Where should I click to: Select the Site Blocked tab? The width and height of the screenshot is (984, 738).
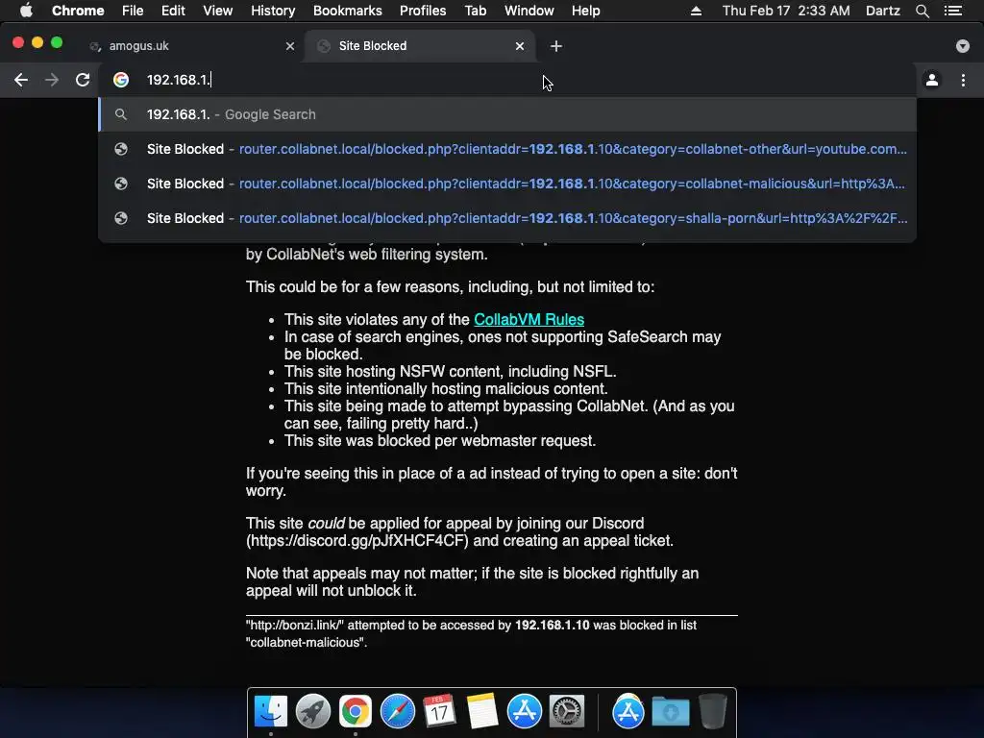[x=419, y=46]
